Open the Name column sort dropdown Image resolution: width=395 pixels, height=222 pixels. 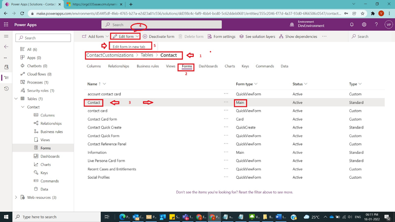click(x=104, y=84)
